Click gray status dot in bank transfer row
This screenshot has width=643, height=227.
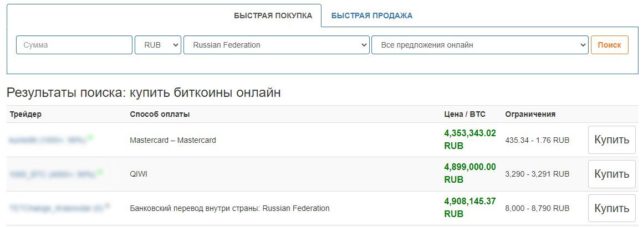[107, 206]
